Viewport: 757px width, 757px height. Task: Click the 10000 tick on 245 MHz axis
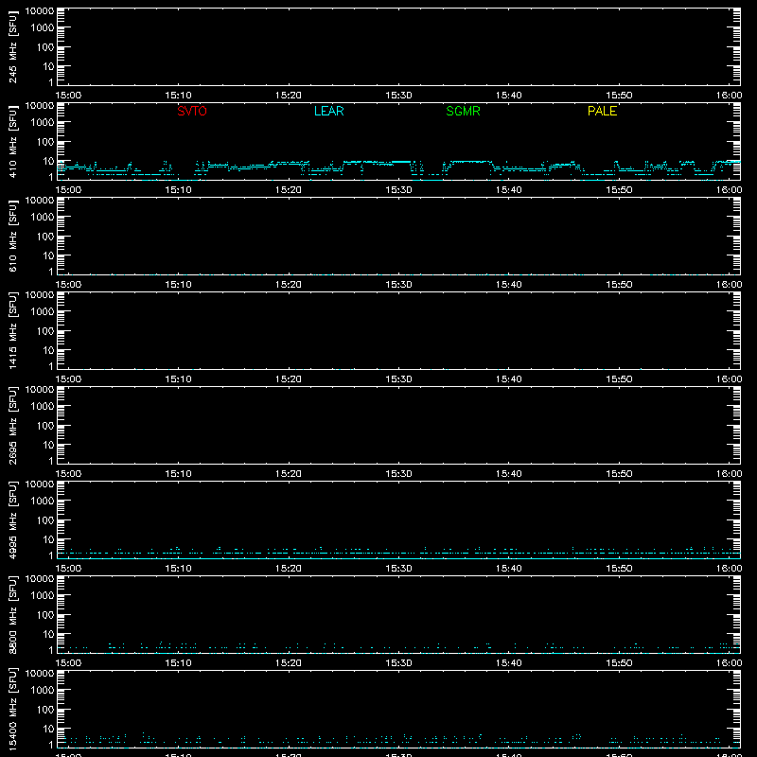pyautogui.click(x=40, y=11)
